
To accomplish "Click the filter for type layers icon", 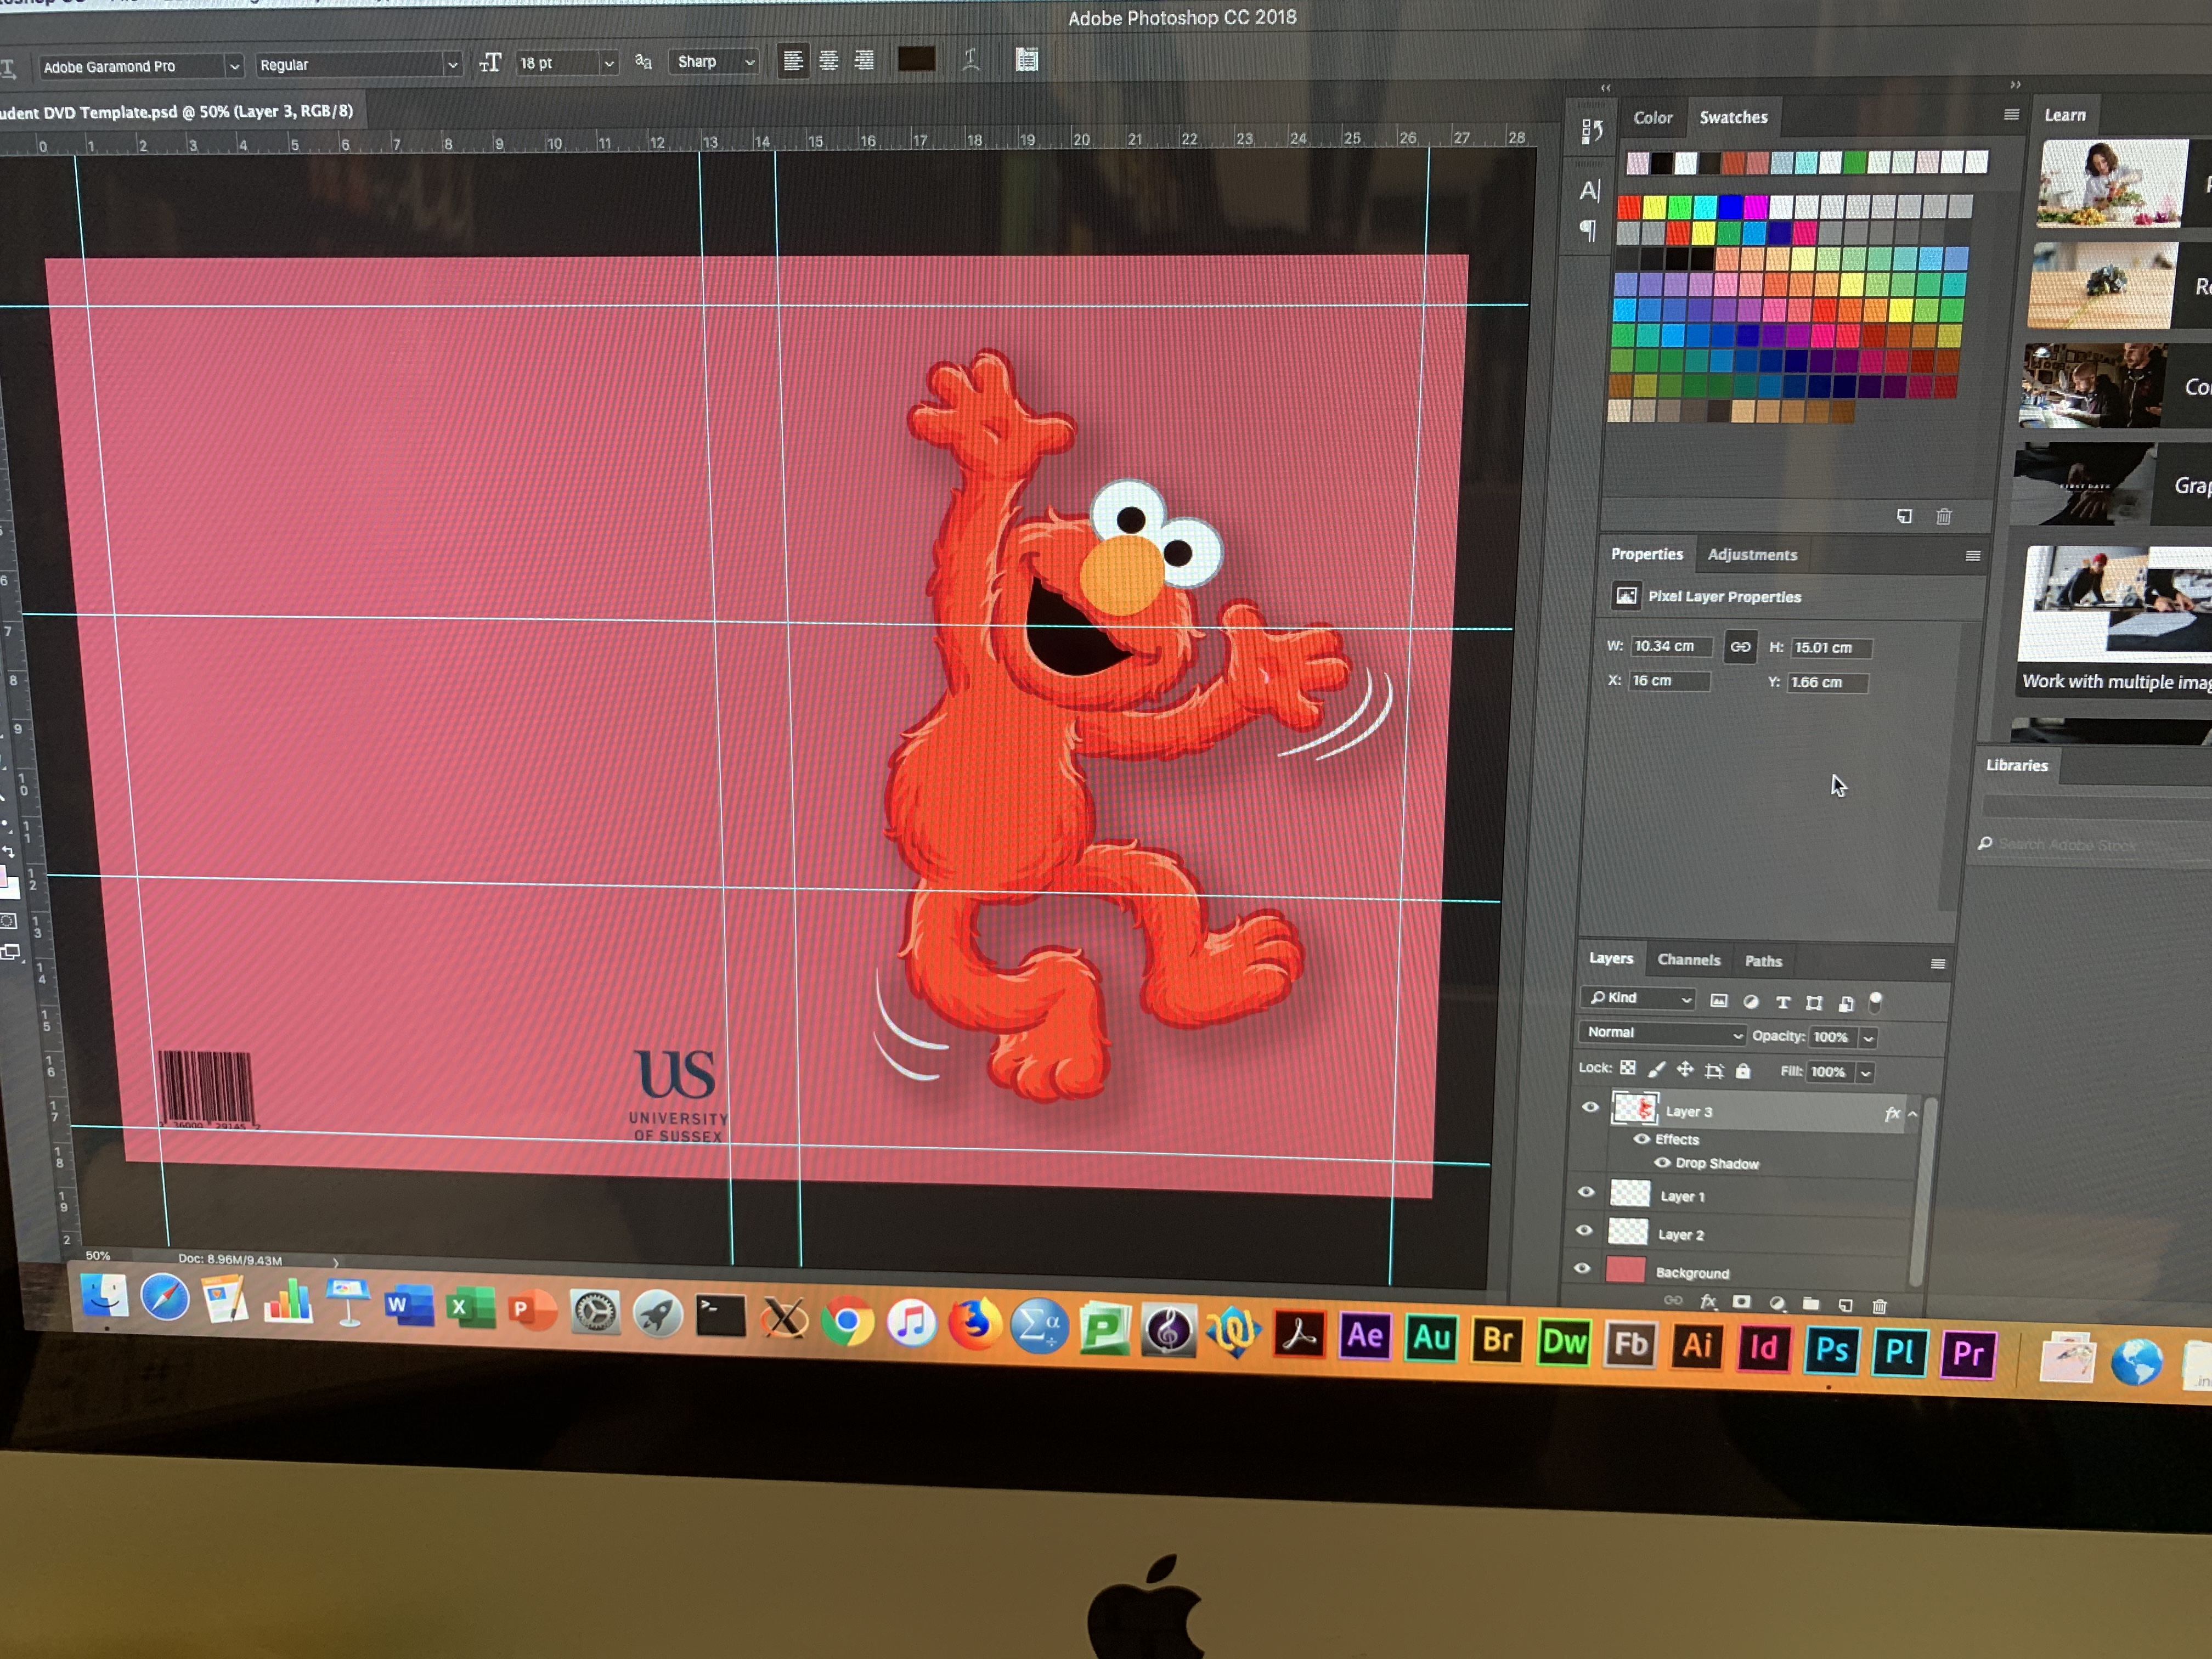I will 1782,1002.
